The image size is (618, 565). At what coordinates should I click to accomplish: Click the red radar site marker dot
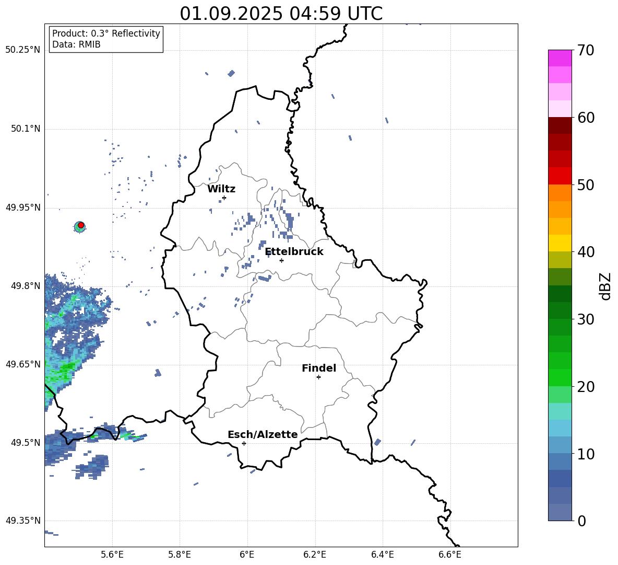(81, 225)
